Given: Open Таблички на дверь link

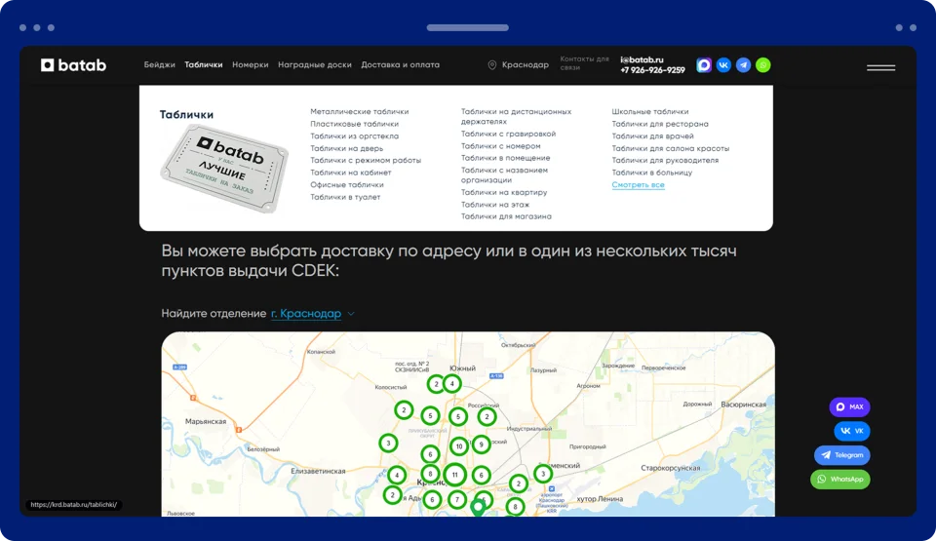Looking at the screenshot, I should coord(346,148).
